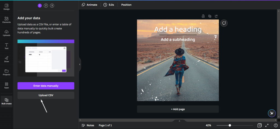This screenshot has width=280, height=129.
Task: Click the zoom slider handle
Action: click(230, 125)
